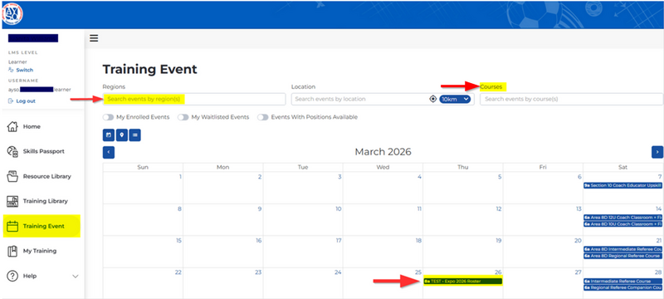664x299 pixels.
Task: Click the Resource Library folder icon
Action: tap(13, 176)
